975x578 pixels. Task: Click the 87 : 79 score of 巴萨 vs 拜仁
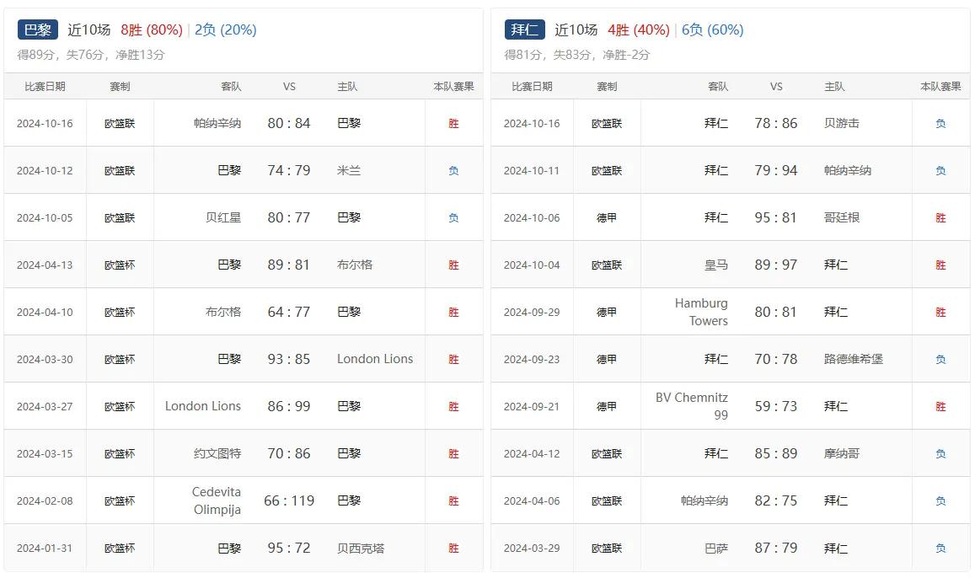coord(776,549)
